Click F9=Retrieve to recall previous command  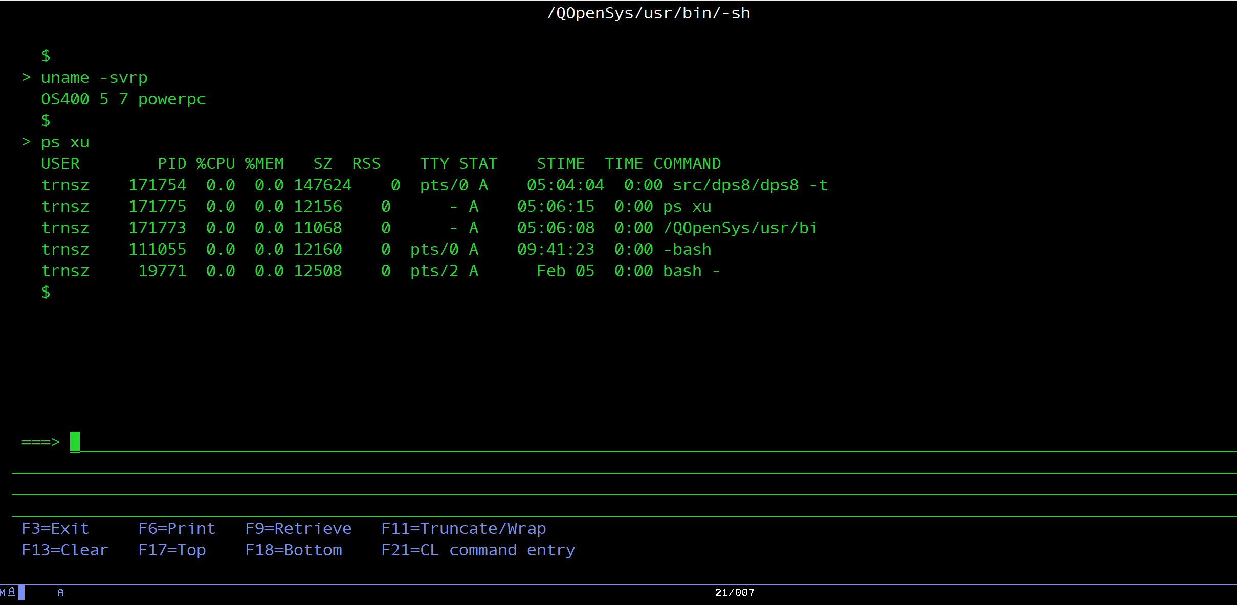click(x=298, y=528)
